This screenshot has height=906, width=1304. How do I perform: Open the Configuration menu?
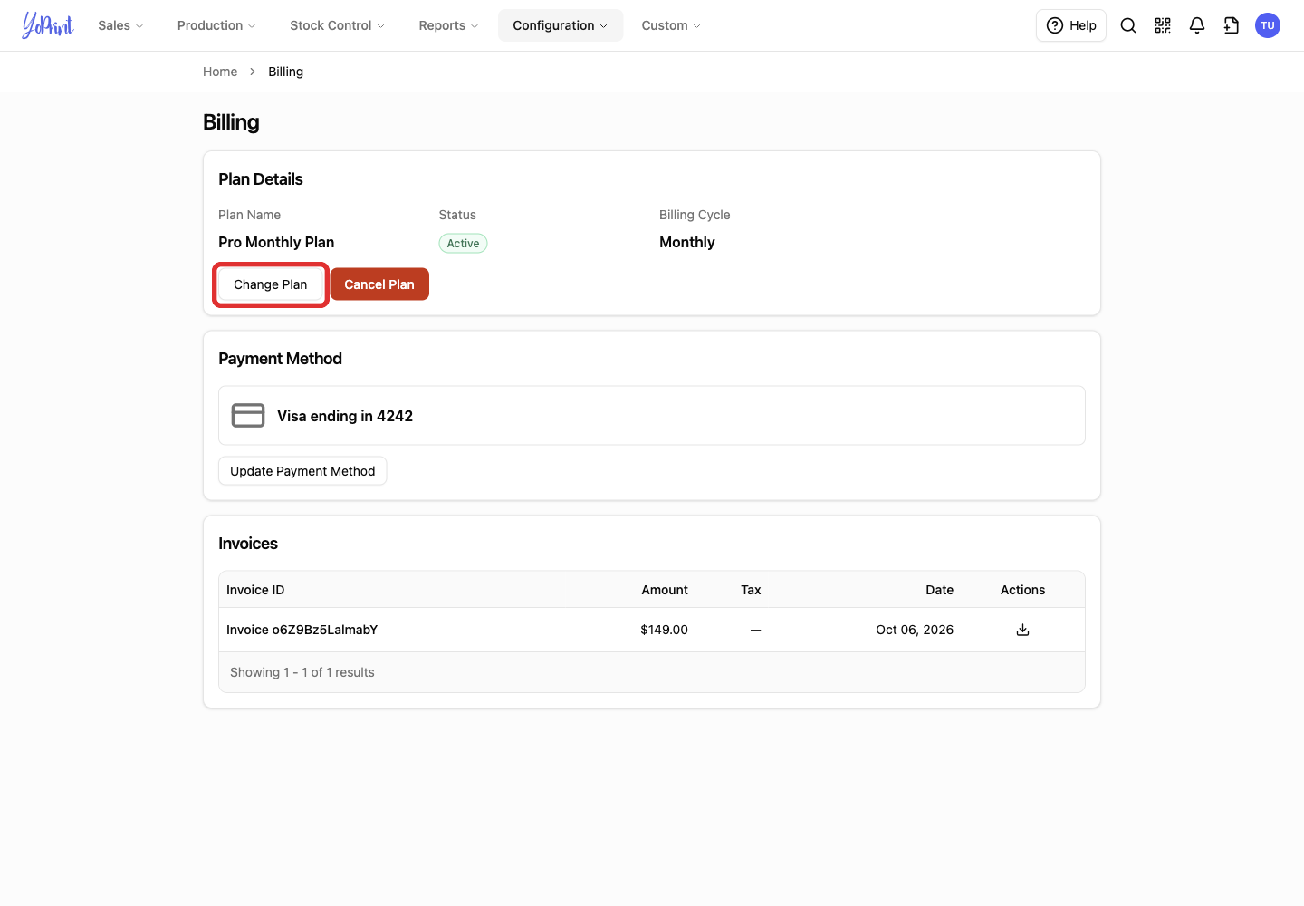click(561, 25)
